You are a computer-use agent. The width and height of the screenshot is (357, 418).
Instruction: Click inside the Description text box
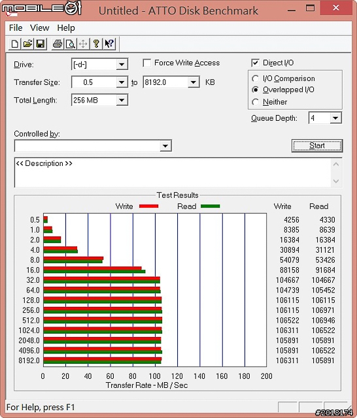[173, 172]
